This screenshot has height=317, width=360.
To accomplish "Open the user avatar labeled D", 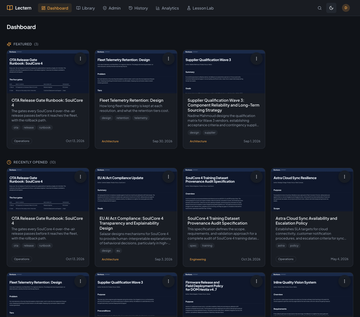I will (346, 8).
